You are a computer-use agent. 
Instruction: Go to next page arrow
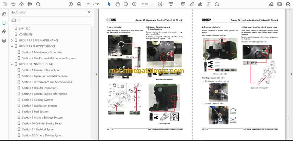click(x=79, y=4)
